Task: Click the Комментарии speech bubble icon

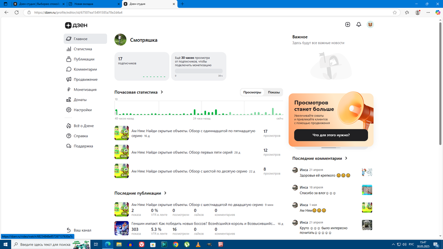Action: point(69,69)
